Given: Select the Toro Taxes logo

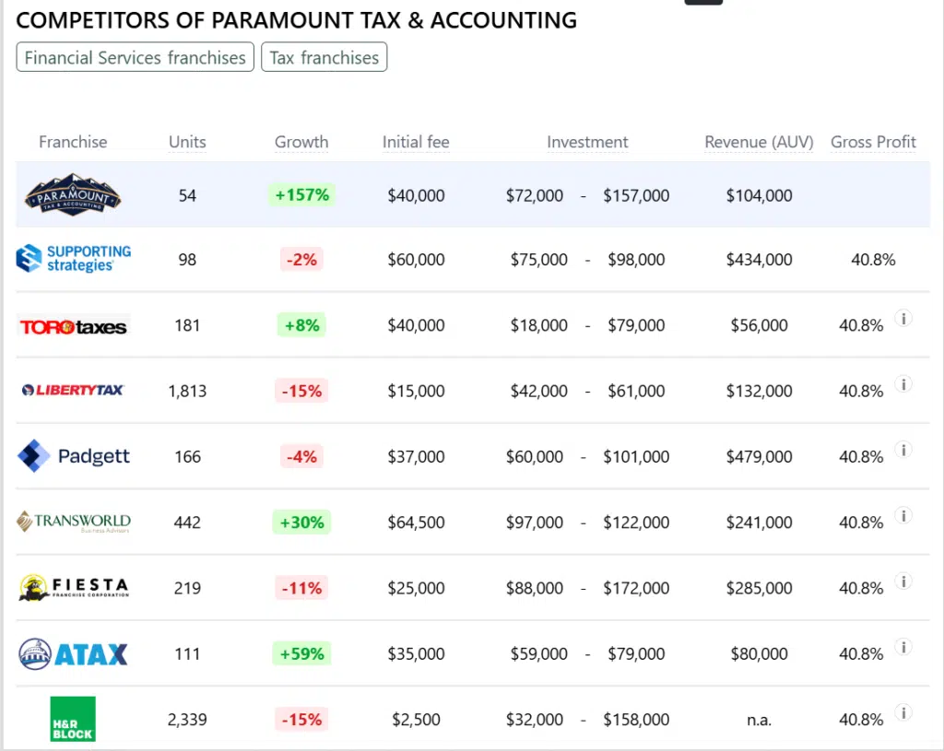Looking at the screenshot, I should pyautogui.click(x=74, y=325).
